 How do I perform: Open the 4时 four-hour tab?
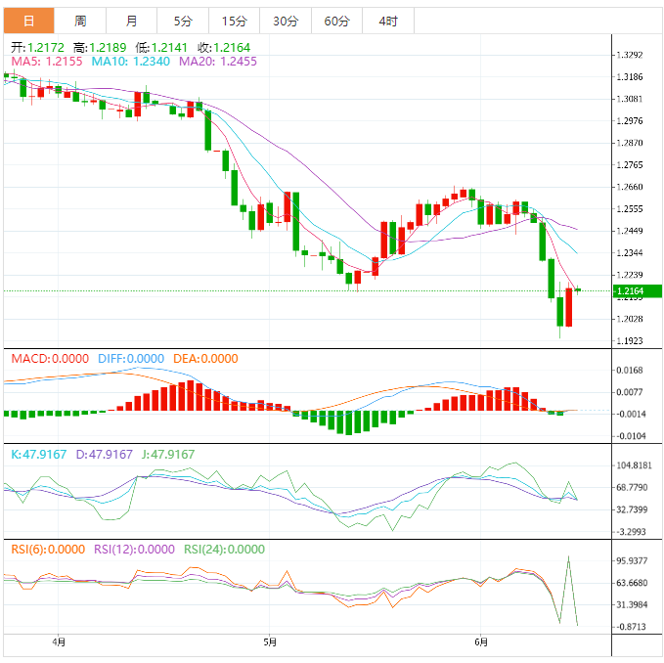coord(387,21)
